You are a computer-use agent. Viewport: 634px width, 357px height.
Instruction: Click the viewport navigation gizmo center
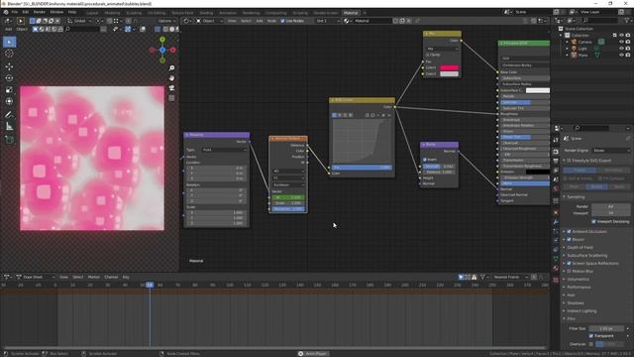coord(162,50)
